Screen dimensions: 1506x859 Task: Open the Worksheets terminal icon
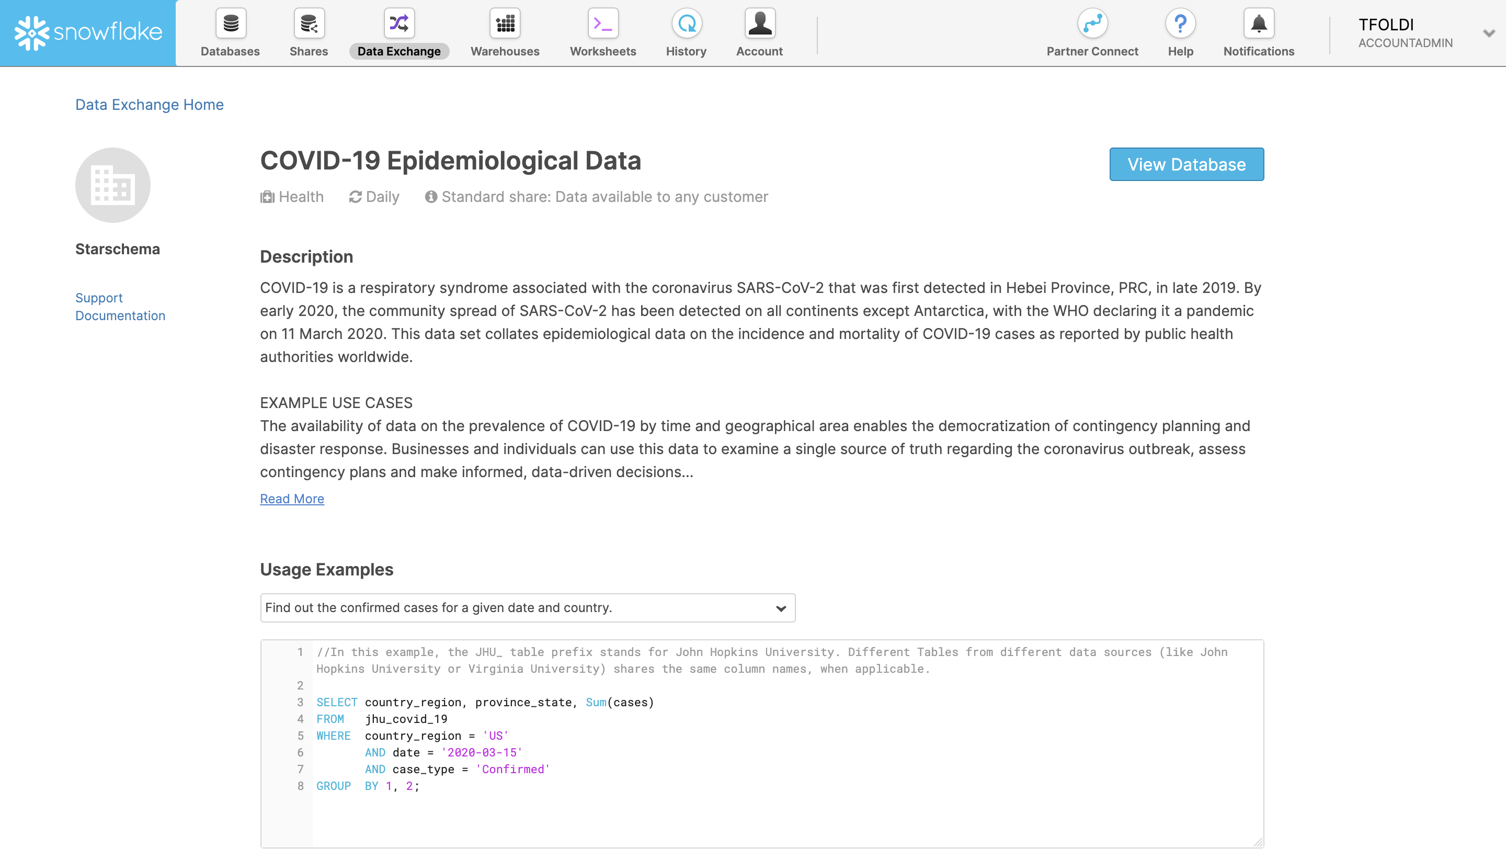pos(602,24)
